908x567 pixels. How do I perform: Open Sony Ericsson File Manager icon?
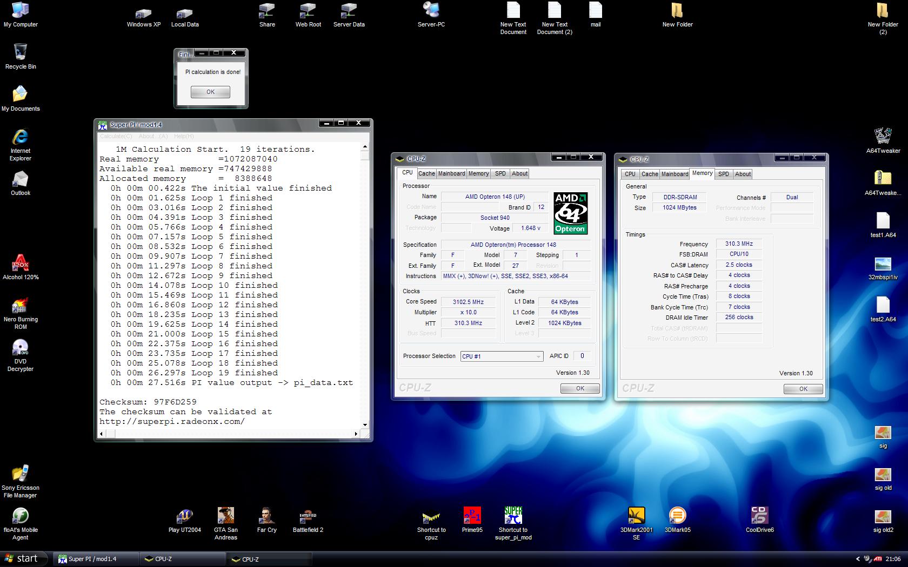click(21, 482)
